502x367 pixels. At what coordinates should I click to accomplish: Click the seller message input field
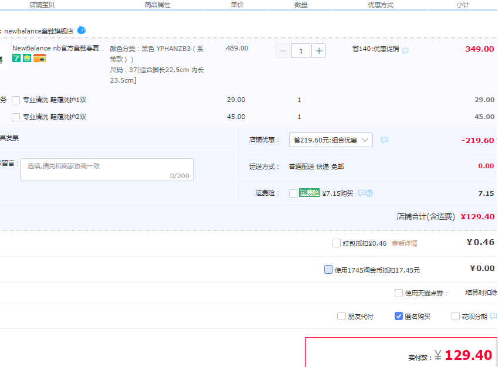click(107, 169)
